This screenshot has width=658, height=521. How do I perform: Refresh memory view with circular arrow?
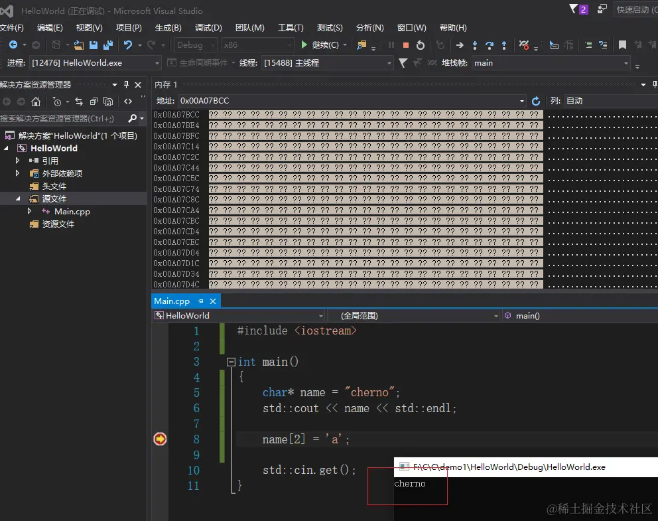pyautogui.click(x=535, y=101)
